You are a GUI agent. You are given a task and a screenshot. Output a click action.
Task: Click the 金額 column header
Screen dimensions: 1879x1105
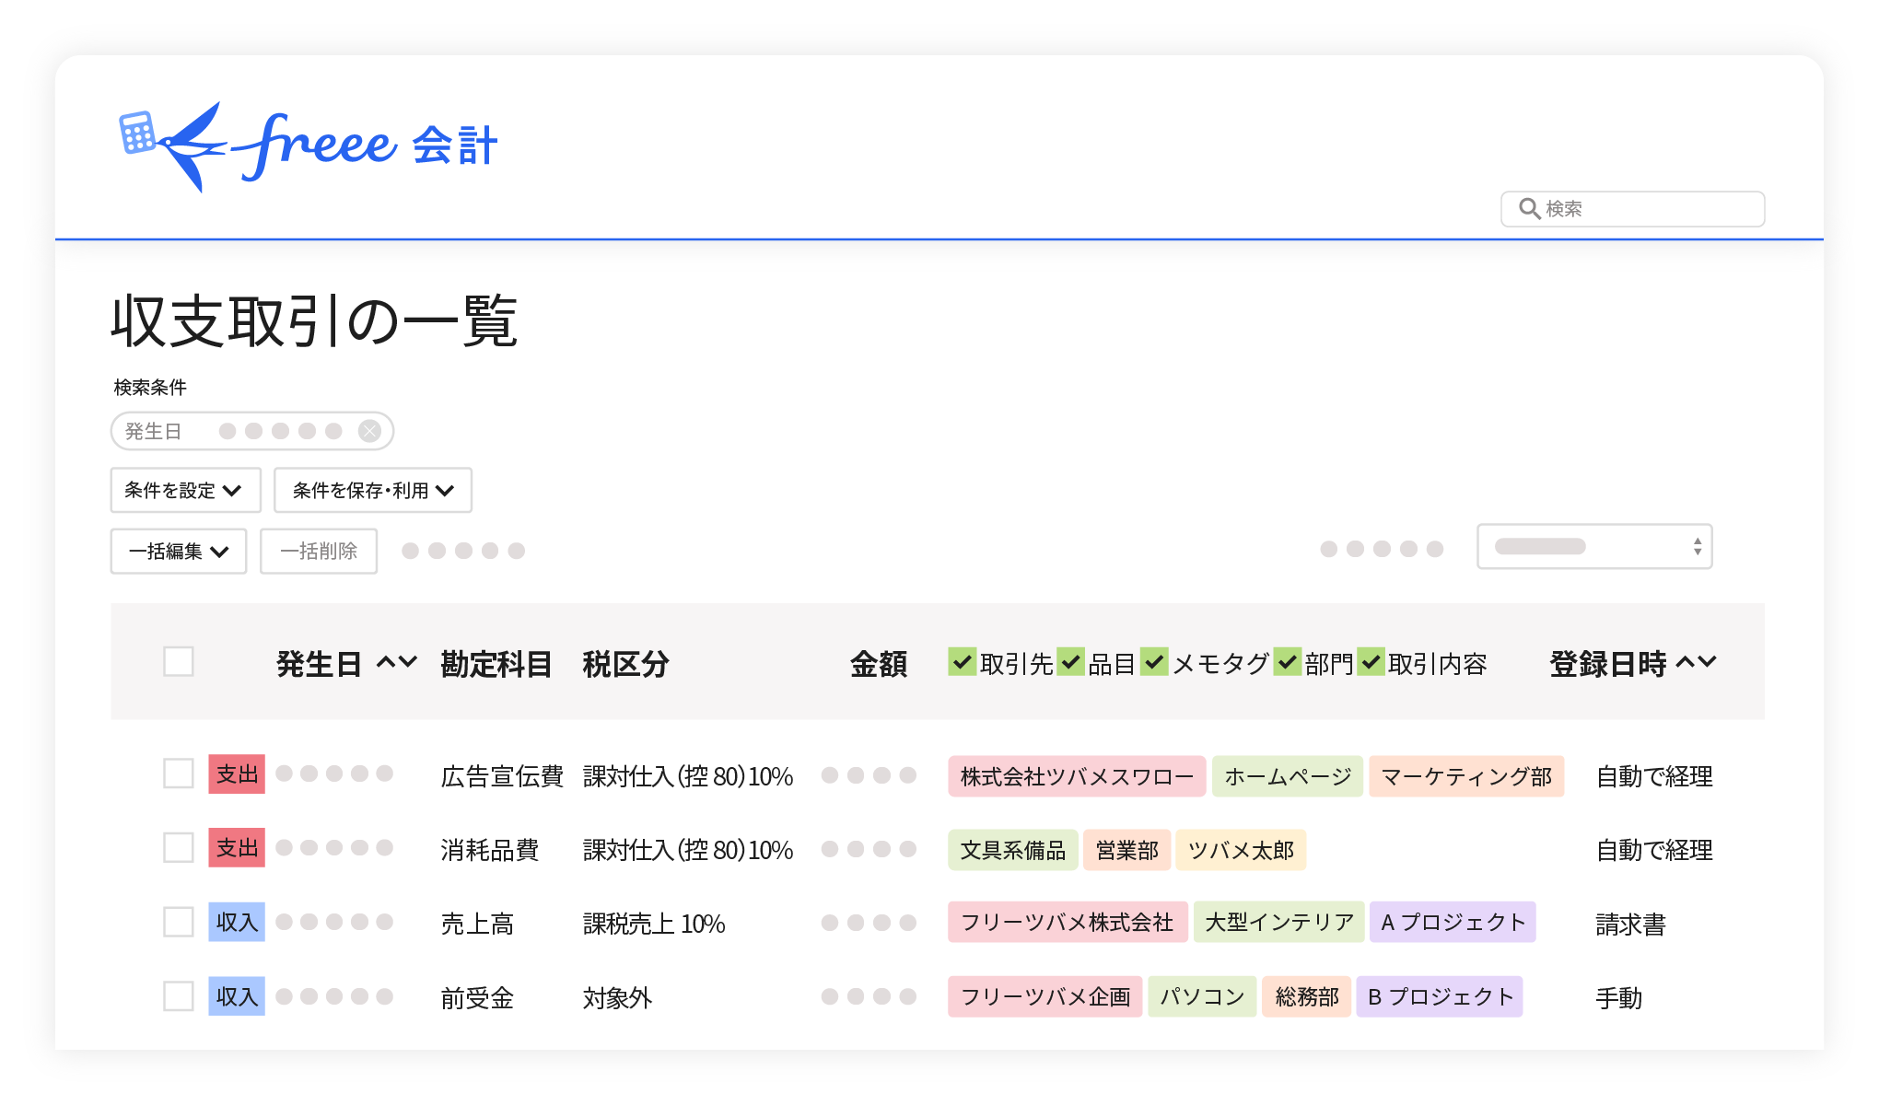(879, 664)
